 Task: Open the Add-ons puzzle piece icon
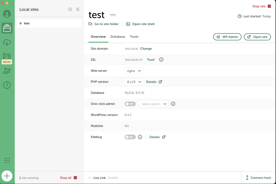coord(7,71)
